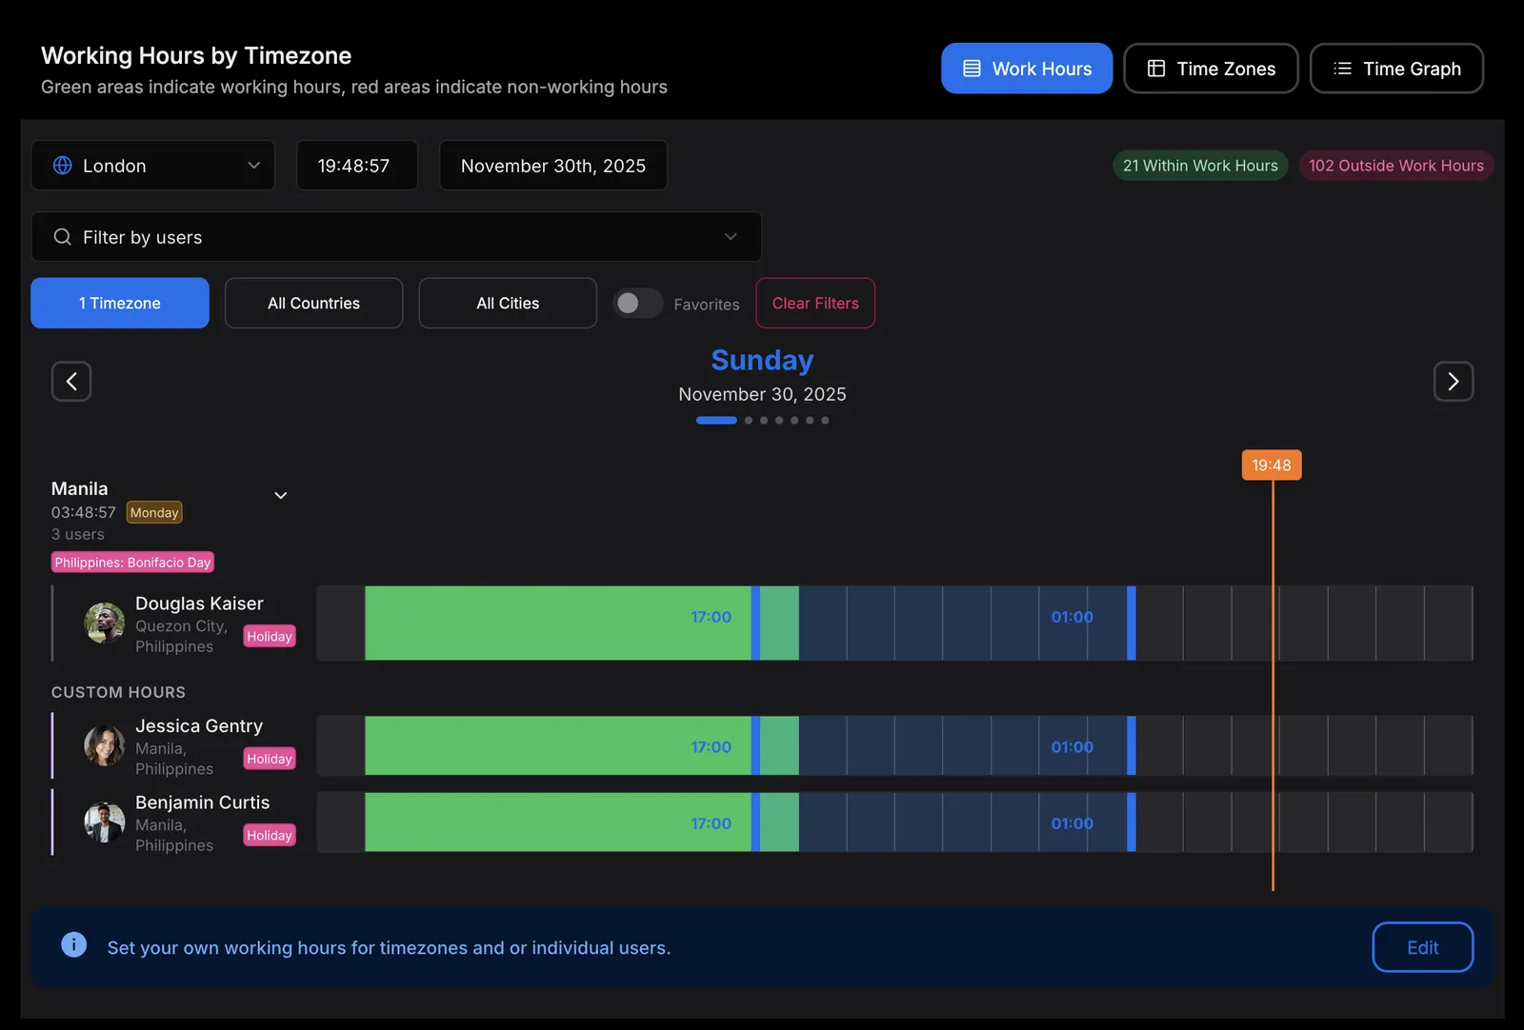1524x1030 pixels.
Task: Click the 102 Outside Work Hours badge
Action: click(x=1396, y=166)
